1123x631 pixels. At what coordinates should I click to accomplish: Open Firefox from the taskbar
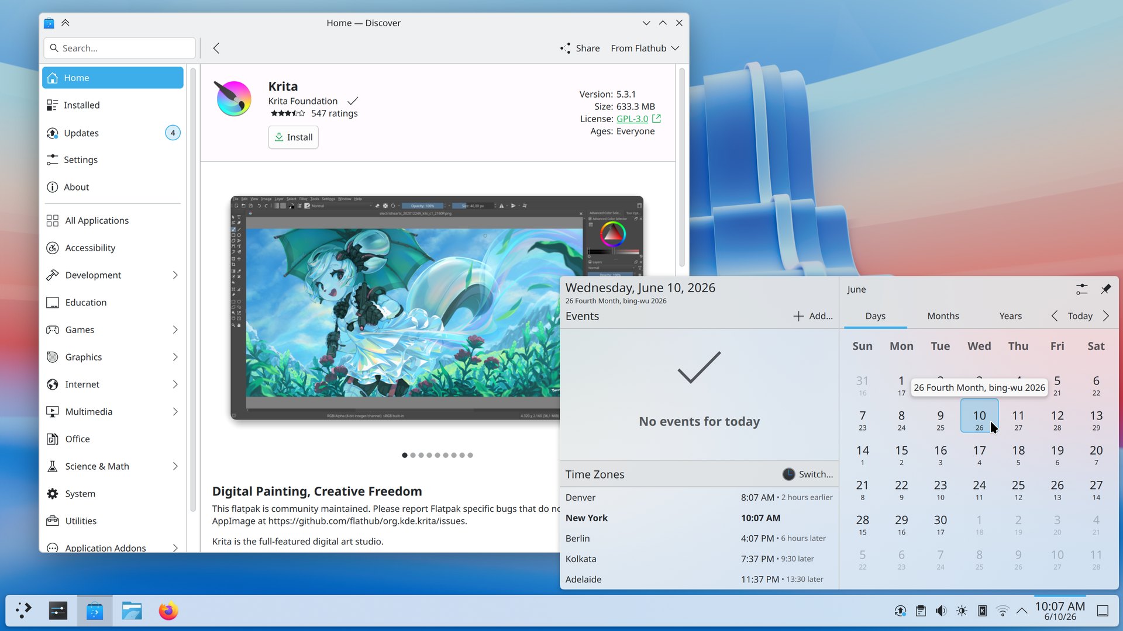coord(168,611)
